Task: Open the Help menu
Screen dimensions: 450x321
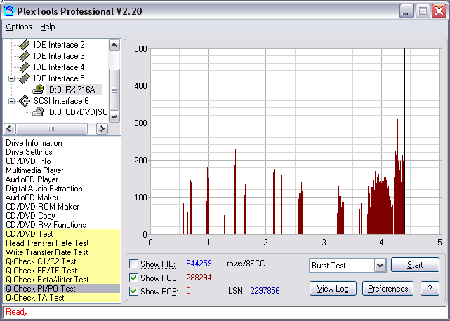Action: pyautogui.click(x=47, y=27)
